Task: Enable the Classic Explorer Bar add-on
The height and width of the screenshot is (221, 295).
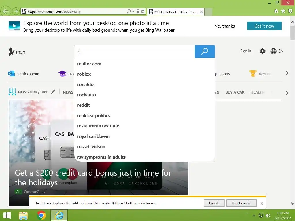Action: pos(214,203)
